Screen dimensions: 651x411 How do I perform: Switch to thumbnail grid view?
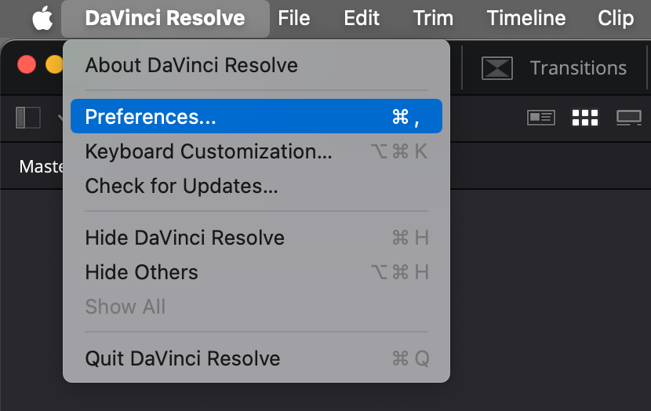[585, 118]
